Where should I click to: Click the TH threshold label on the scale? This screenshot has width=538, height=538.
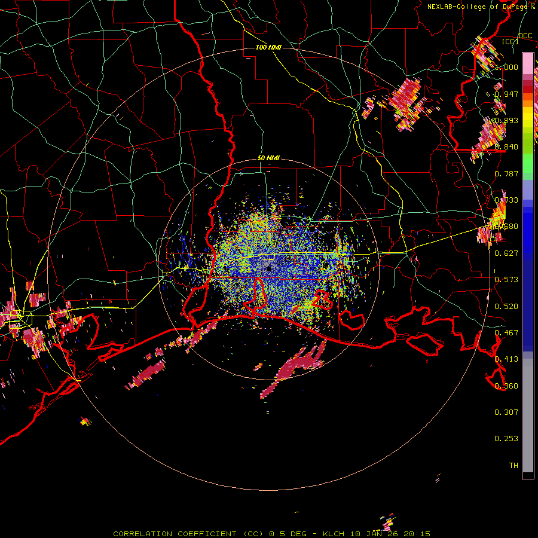513,466
